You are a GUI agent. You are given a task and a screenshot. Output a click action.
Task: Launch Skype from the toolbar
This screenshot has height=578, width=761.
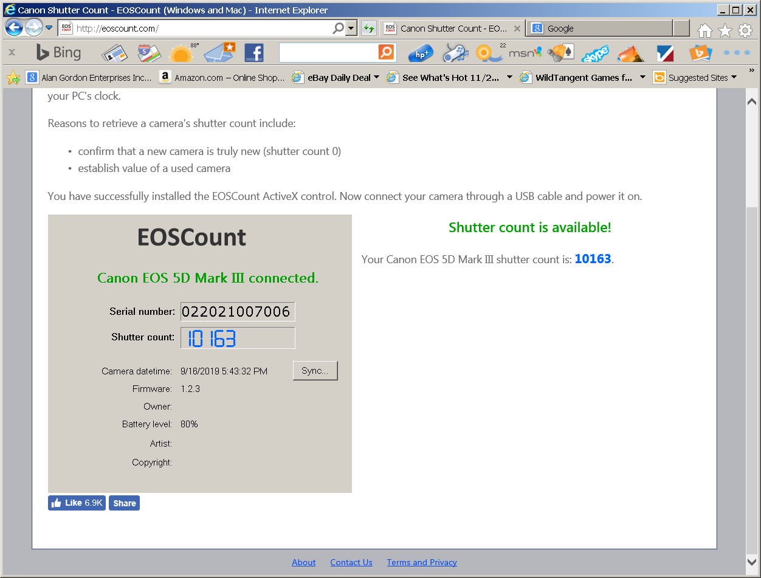596,54
